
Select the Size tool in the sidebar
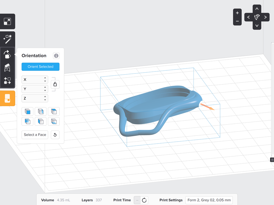pos(7,22)
